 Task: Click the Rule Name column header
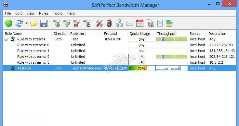(28, 34)
